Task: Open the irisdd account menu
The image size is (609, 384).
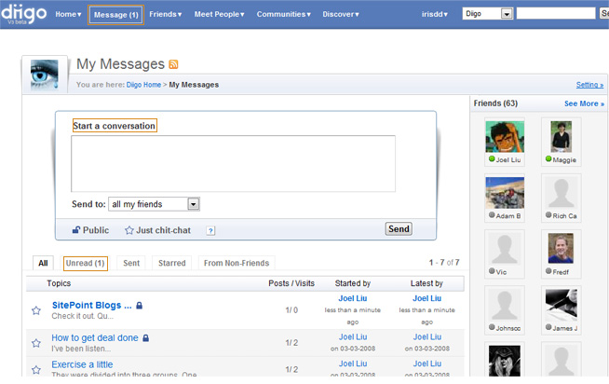Action: [435, 14]
